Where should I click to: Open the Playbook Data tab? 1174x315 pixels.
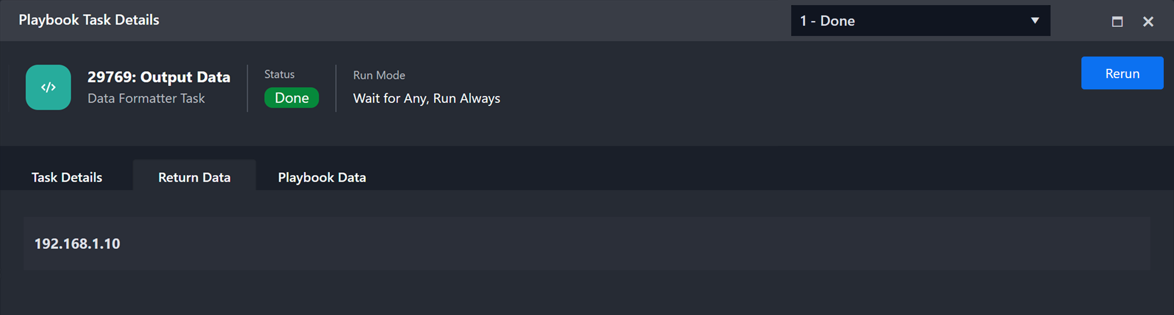tap(322, 177)
